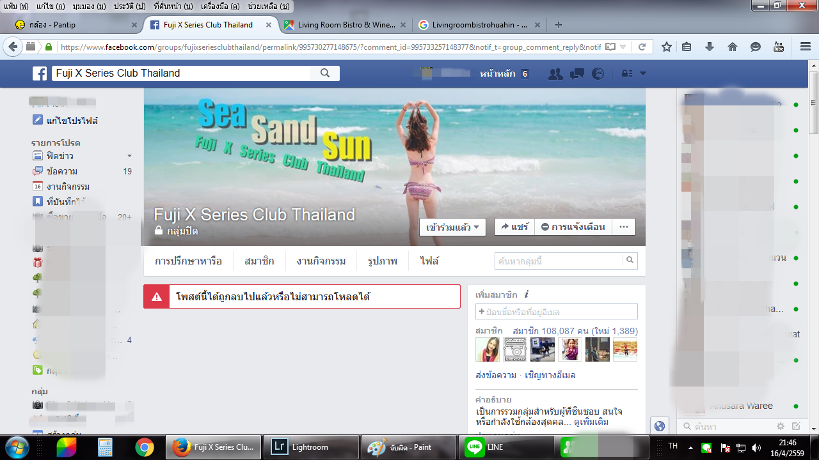The width and height of the screenshot is (819, 460).
Task: Bookmark this page with the star icon
Action: coord(666,47)
